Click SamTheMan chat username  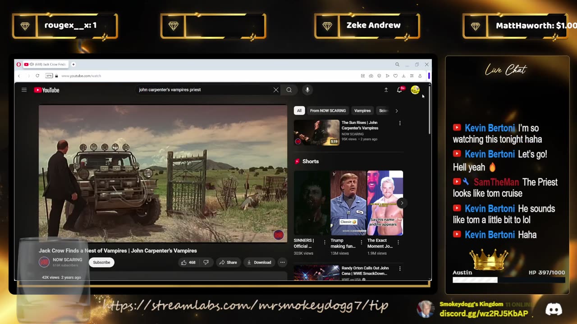click(x=496, y=182)
